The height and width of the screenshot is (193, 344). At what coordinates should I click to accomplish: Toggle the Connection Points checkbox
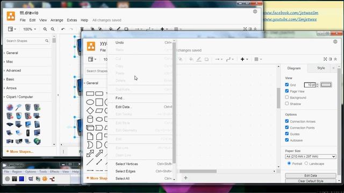point(286,128)
